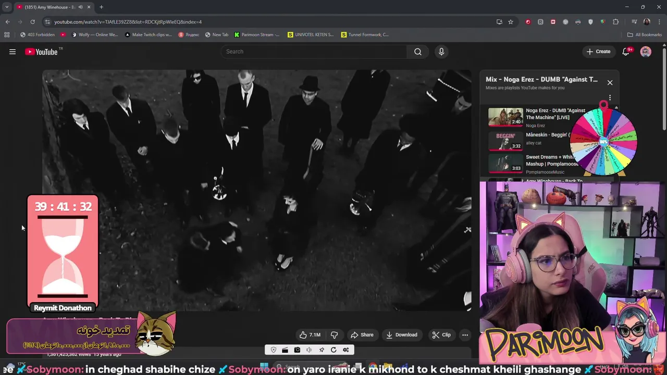The width and height of the screenshot is (667, 375).
Task: Play Måneskin Beggin' playlist thumbnail
Action: pyautogui.click(x=505, y=141)
